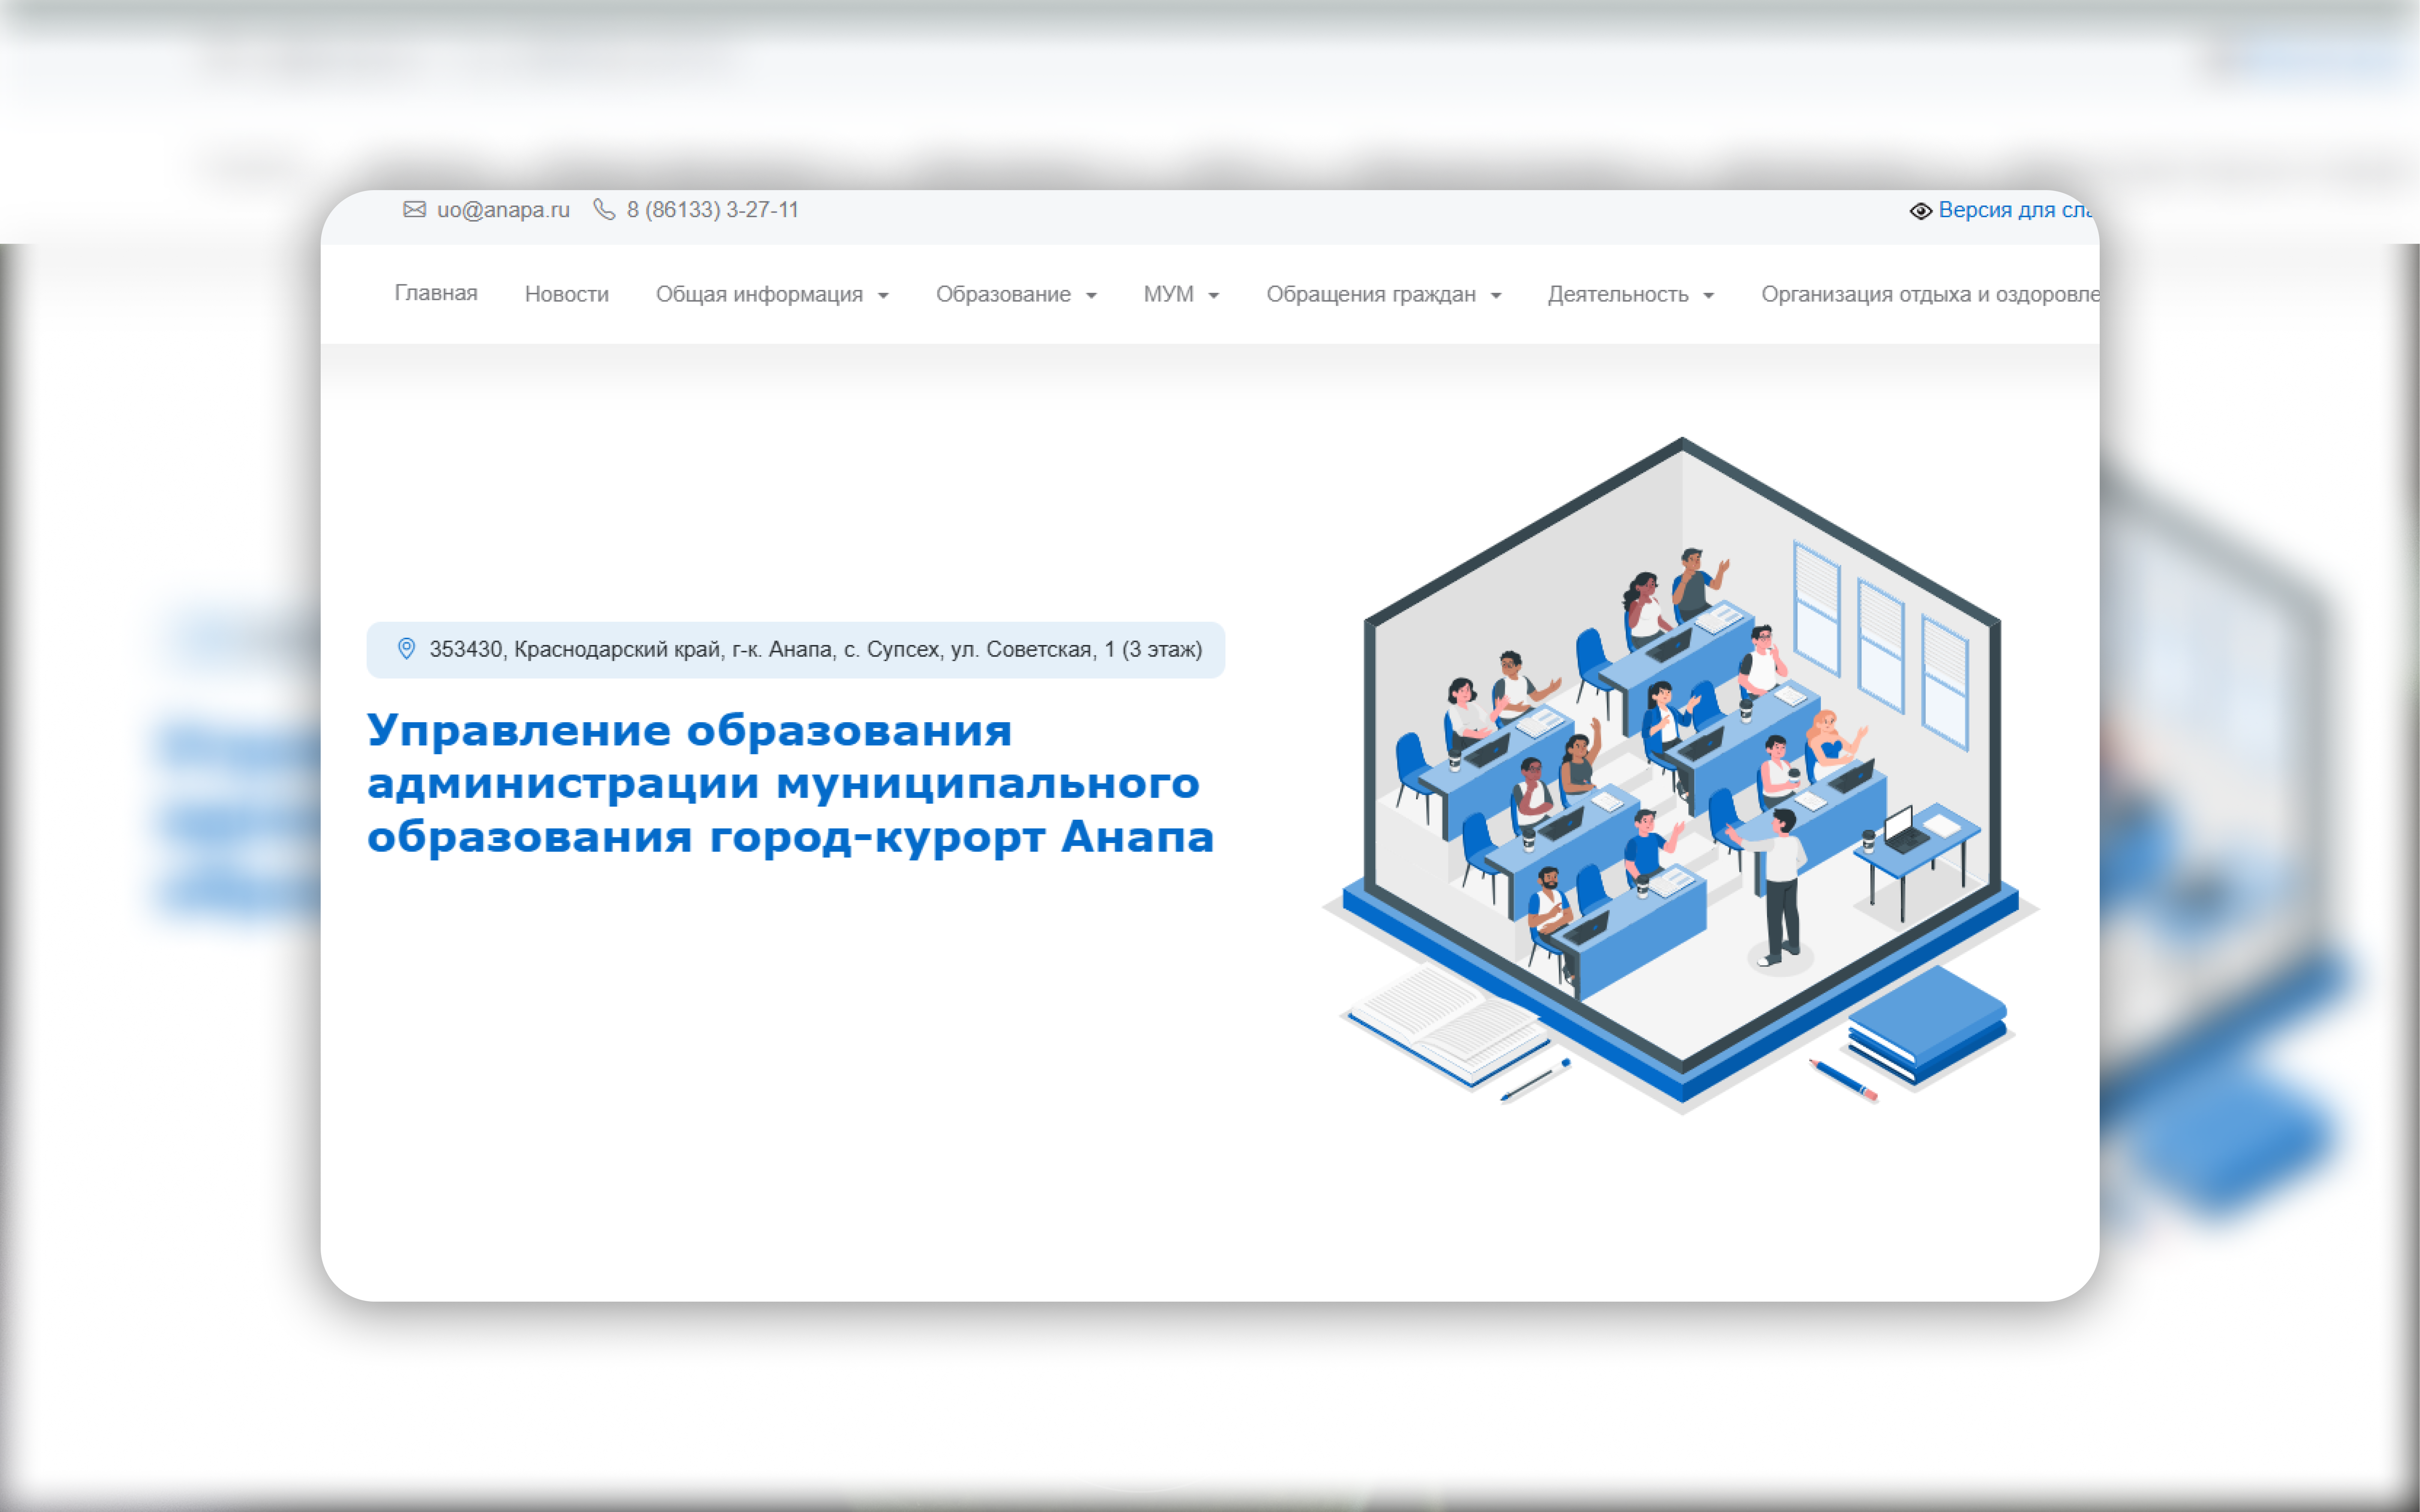Expand the Образование dropdown arrow

1091,296
